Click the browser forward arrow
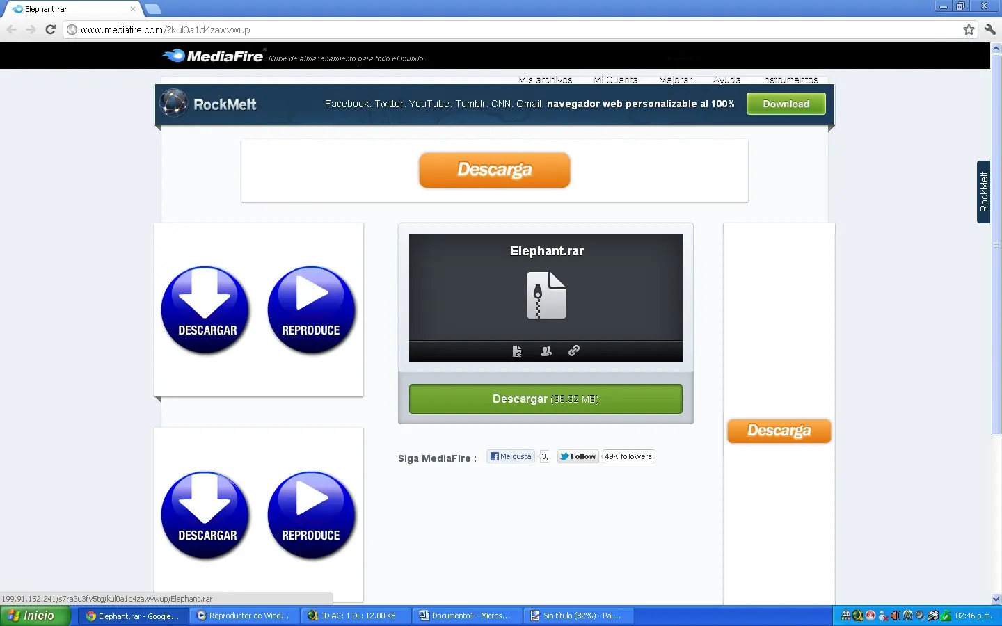Image resolution: width=1002 pixels, height=626 pixels. coord(31,29)
